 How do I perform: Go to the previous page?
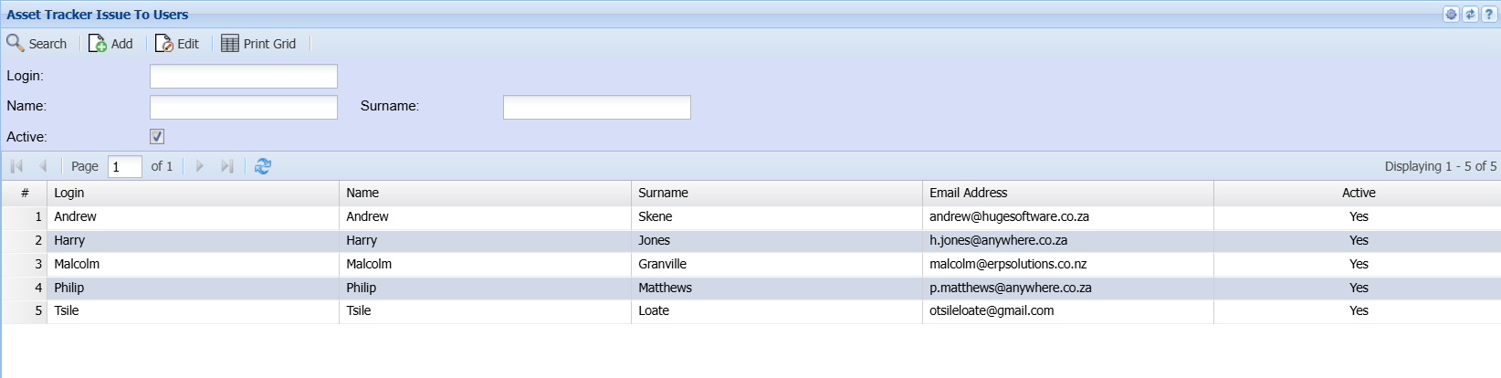coord(43,166)
